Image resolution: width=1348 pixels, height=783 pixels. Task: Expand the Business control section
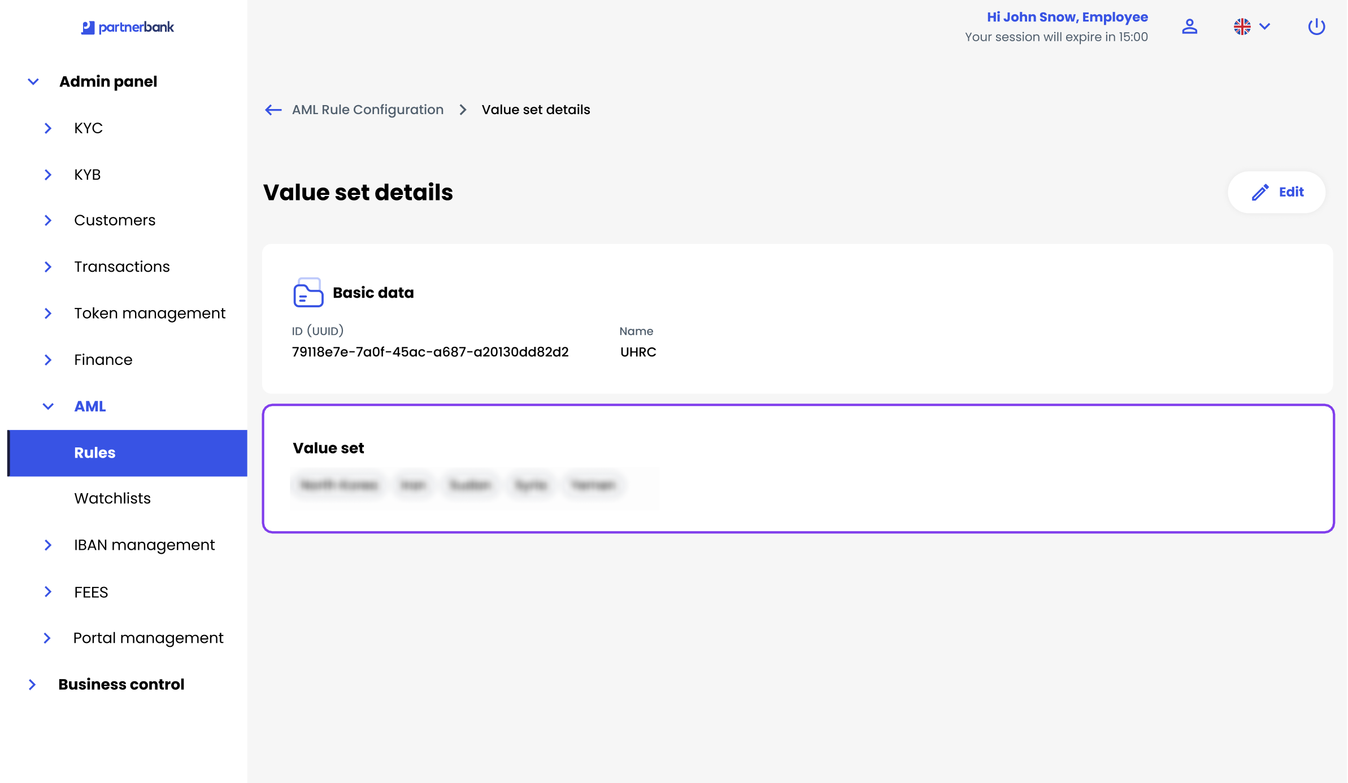tap(32, 685)
